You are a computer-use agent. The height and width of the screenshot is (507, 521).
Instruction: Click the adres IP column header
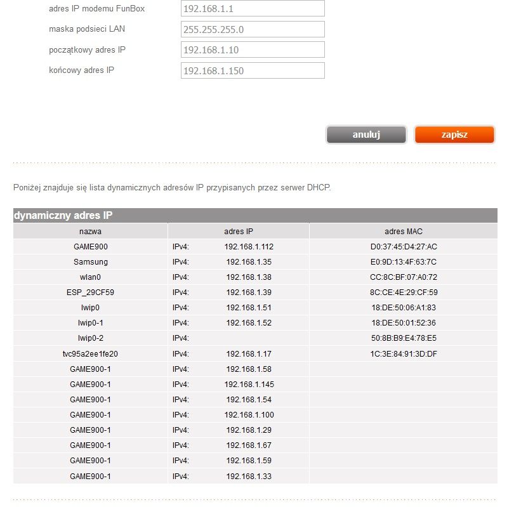[x=239, y=231]
